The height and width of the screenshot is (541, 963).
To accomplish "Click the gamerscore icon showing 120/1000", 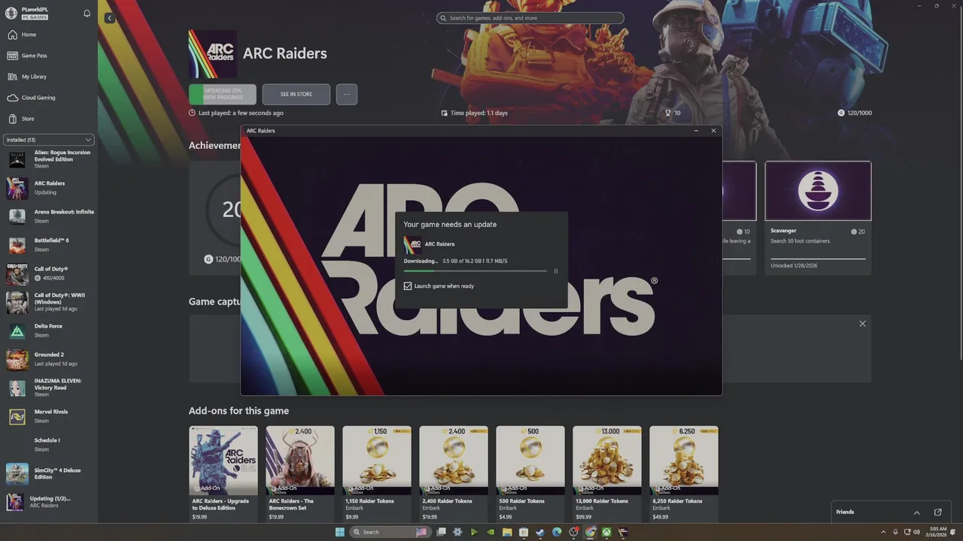I will pos(841,113).
